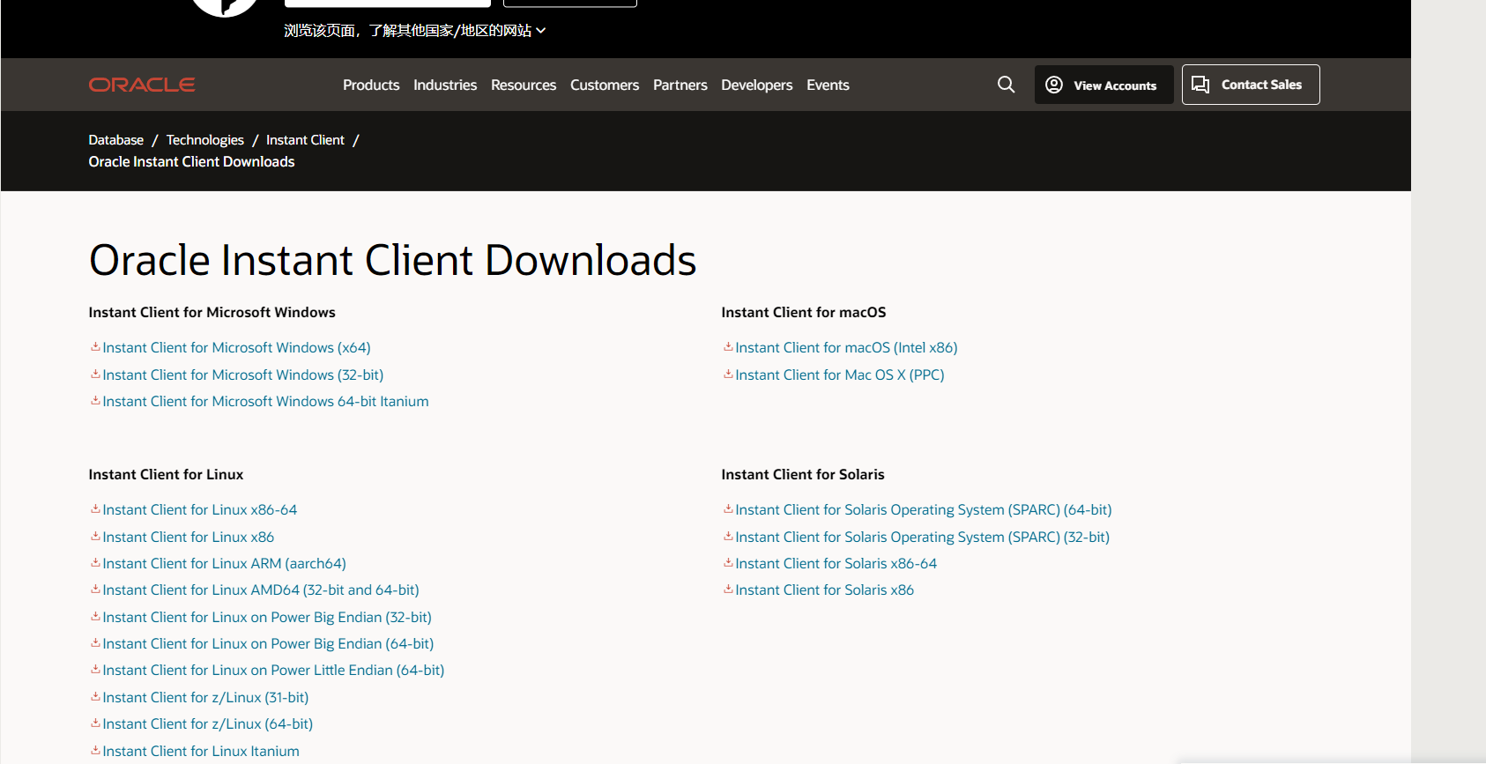Click download icon beside Power Big Endian (64-bit)

pos(95,643)
